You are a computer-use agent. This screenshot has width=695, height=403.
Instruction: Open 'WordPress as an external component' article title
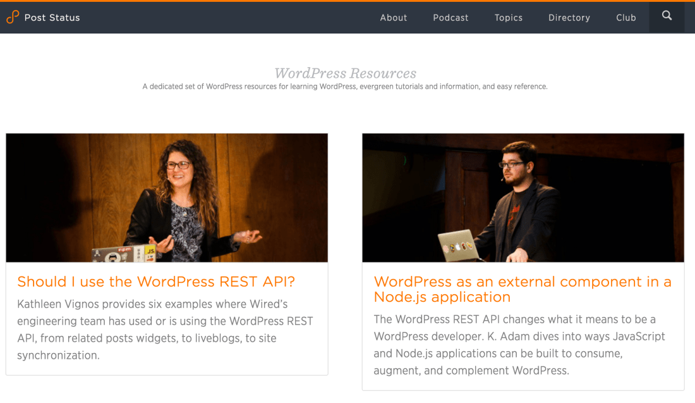(x=522, y=289)
